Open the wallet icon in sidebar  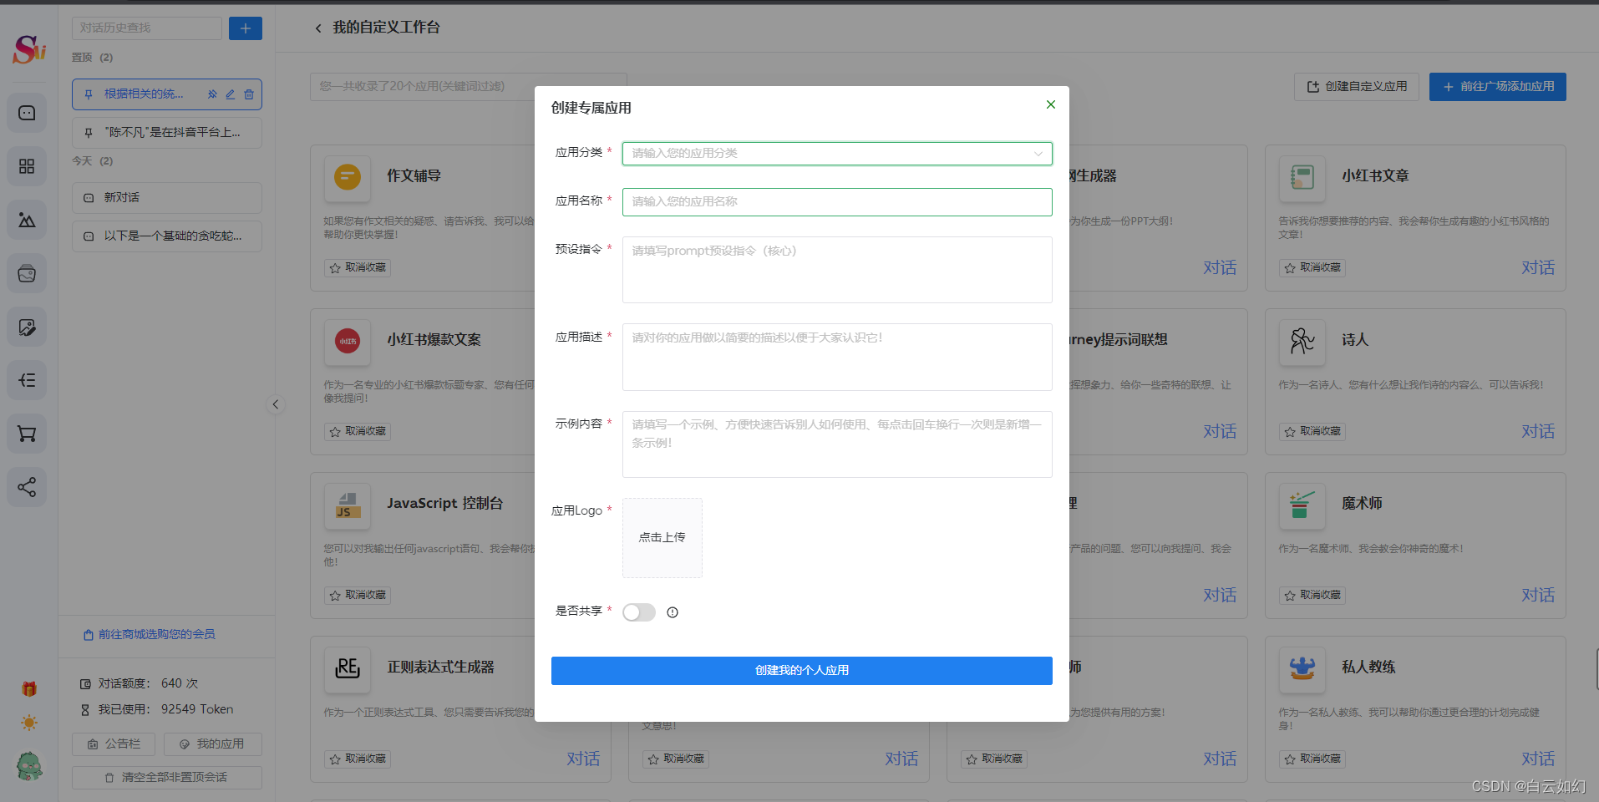point(27,273)
